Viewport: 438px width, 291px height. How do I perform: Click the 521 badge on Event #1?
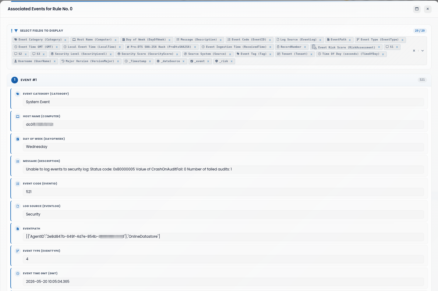(422, 80)
